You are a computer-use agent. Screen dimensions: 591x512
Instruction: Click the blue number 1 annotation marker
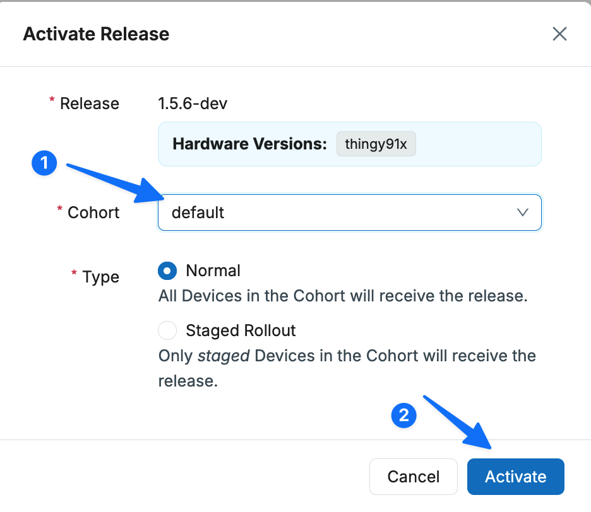44,163
